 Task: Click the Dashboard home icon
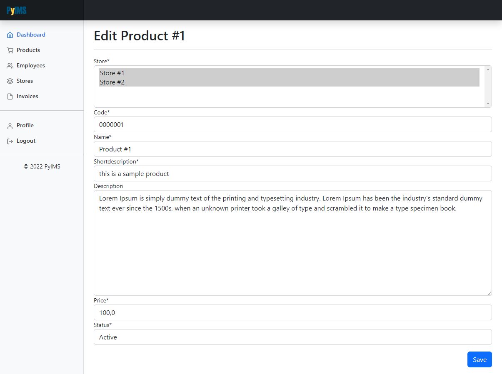[x=10, y=35]
